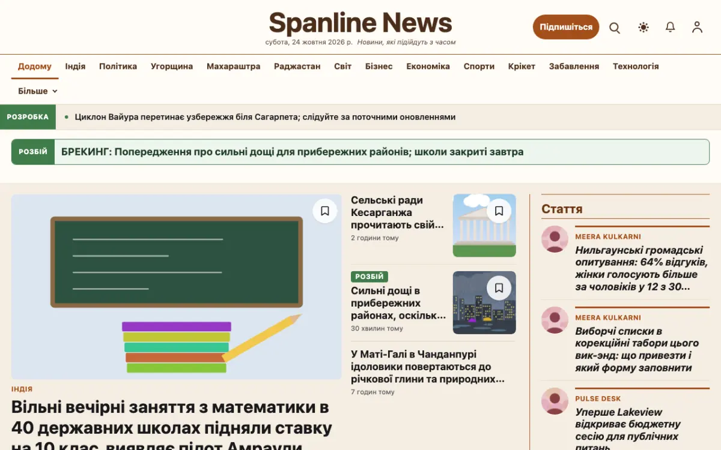Open the Виборчі списки в корекційні табори article
721x450 pixels.
pos(637,349)
